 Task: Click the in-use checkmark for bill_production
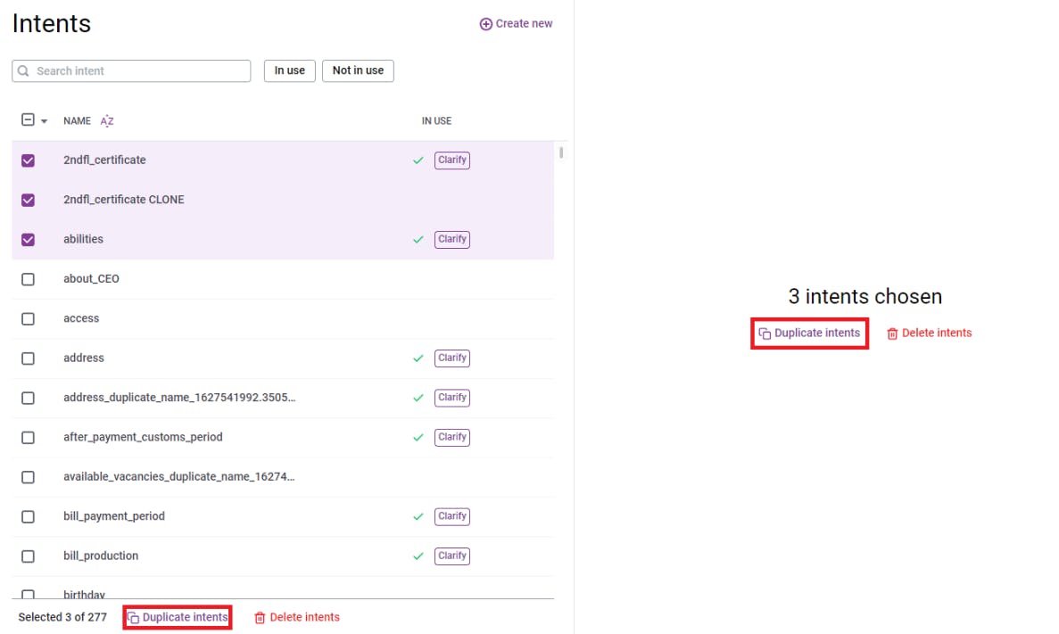coord(418,556)
